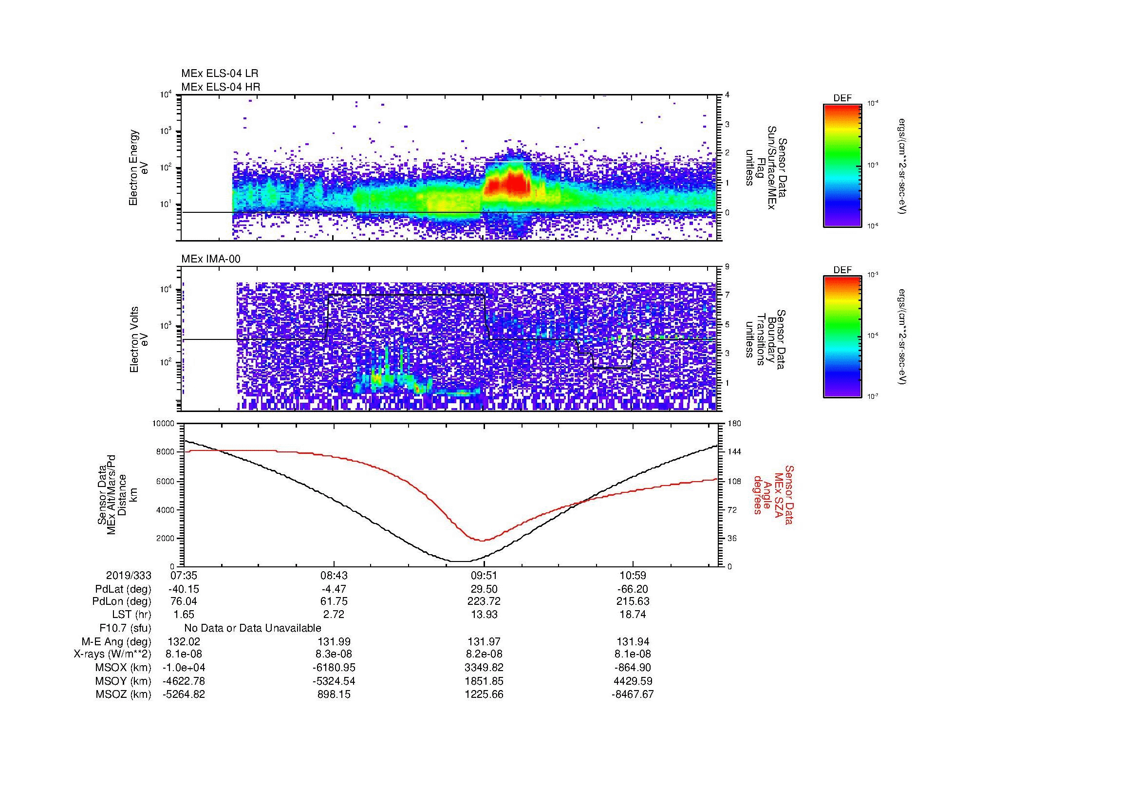Screen dimensions: 1139x805
Task: Click top colorbar 'ergs/(cm**2-sr-sec-eV)' unit label
Action: (903, 166)
